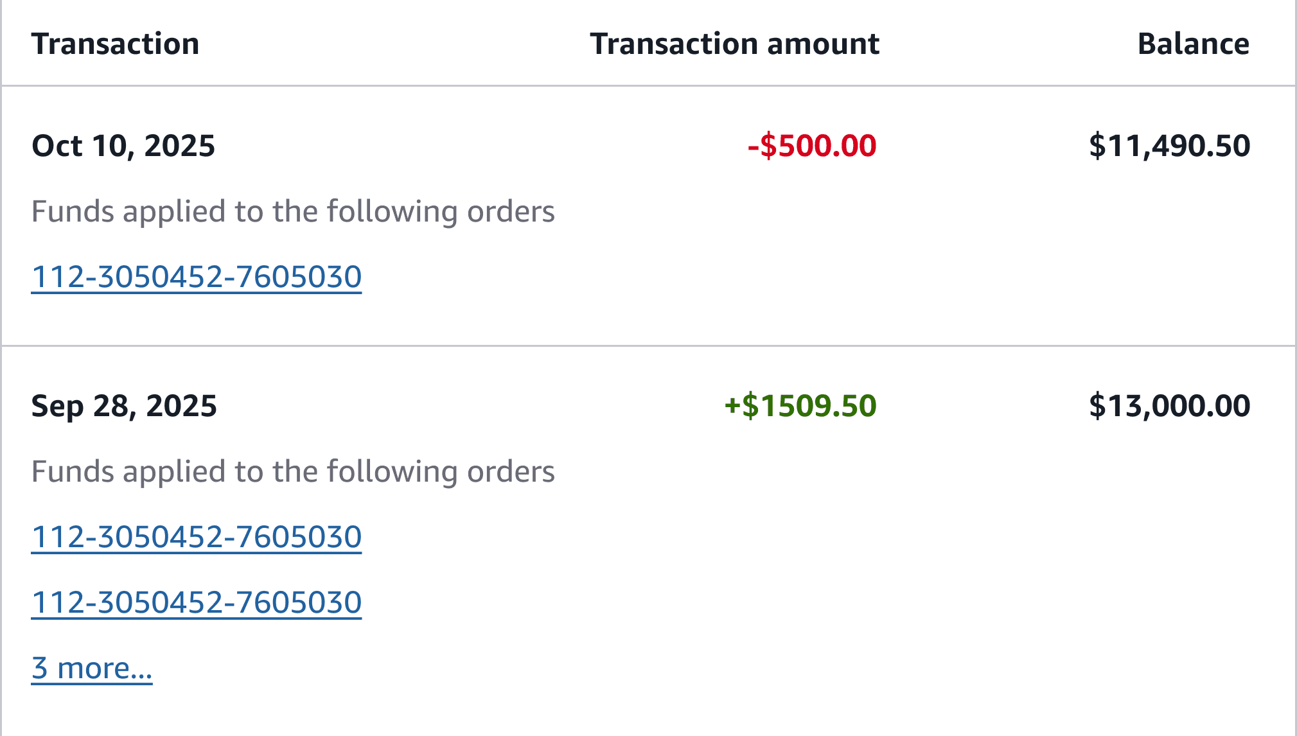Viewport: 1297px width, 736px height.
Task: Click the minus sign of the red amount
Action: click(x=753, y=147)
